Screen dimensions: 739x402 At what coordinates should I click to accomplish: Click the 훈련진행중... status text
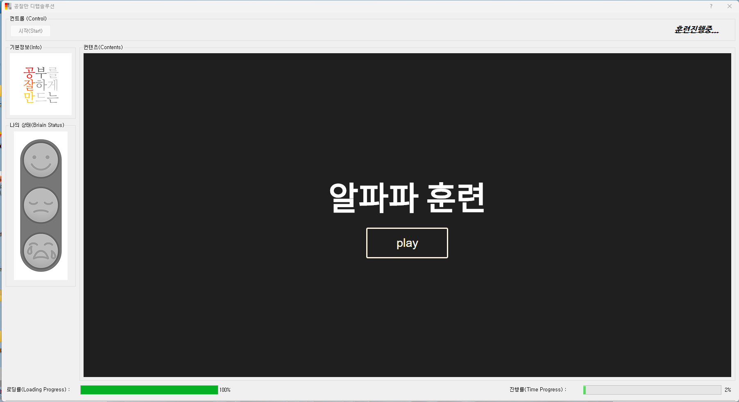point(696,29)
